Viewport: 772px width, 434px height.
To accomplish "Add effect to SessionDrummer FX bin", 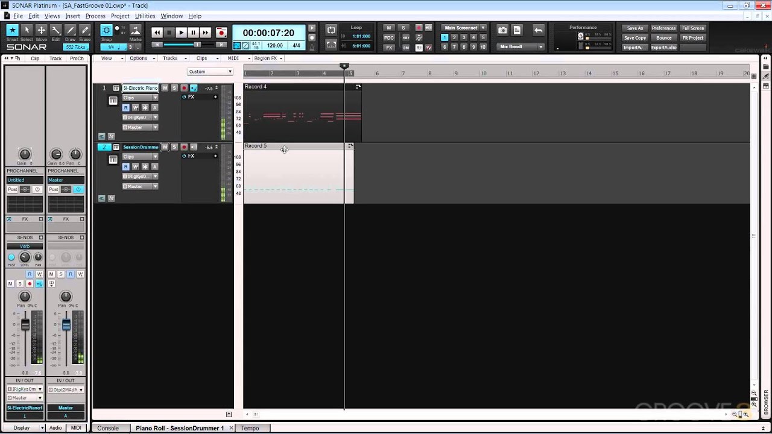I will click(x=215, y=156).
